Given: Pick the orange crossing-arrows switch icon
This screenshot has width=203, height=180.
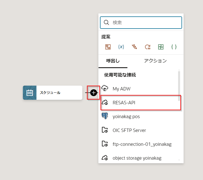Looking at the screenshot, I should (x=134, y=47).
